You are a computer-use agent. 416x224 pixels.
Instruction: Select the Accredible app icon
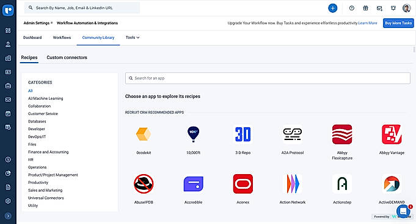pyautogui.click(x=193, y=184)
